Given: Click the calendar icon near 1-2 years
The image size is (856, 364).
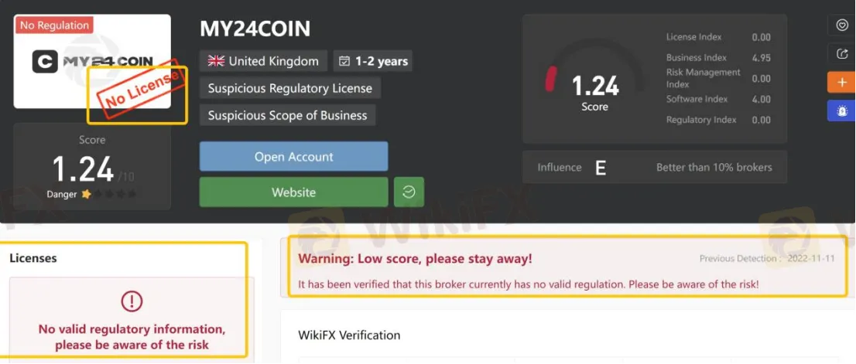Looking at the screenshot, I should pos(344,61).
